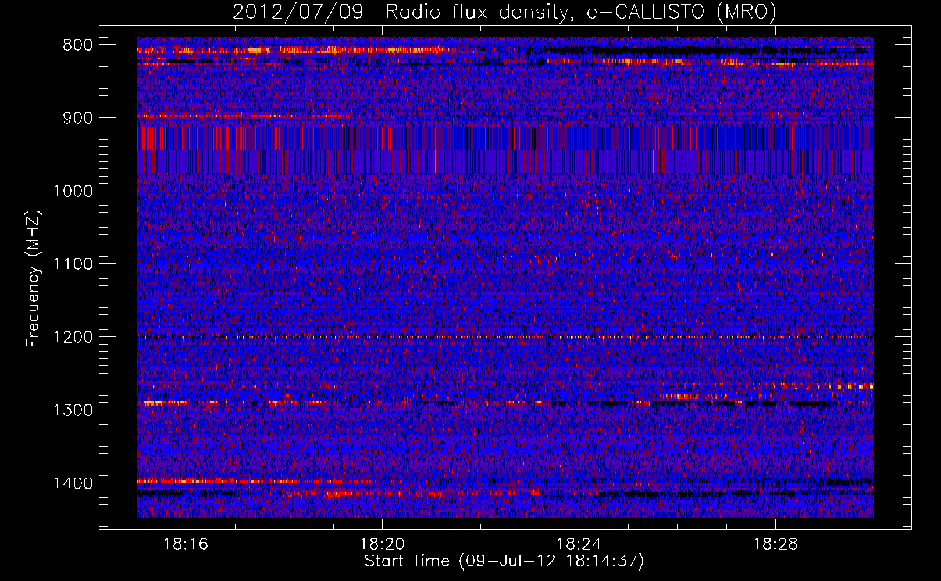Click the 18:24 time axis label
The width and height of the screenshot is (941, 581).
click(x=579, y=544)
